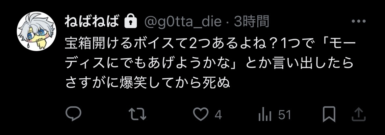
Task: Open view analytics bar chart icon
Action: (265, 115)
